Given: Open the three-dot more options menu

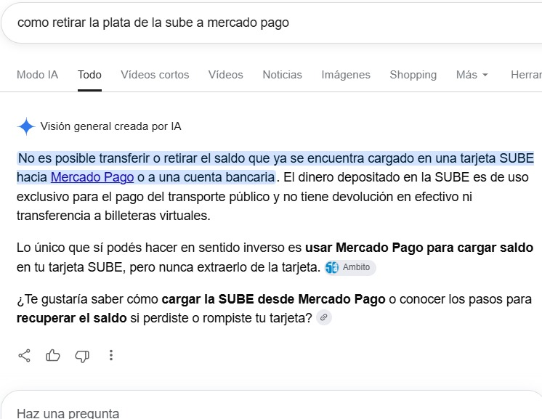Looking at the screenshot, I should (x=111, y=355).
